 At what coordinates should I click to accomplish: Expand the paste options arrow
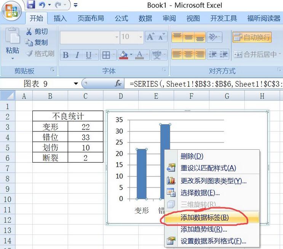(13, 59)
